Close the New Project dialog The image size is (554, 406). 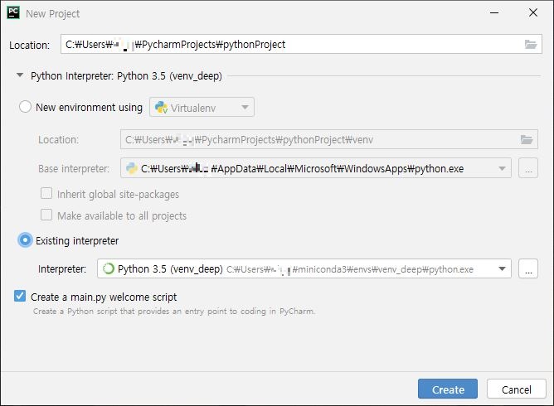point(533,12)
